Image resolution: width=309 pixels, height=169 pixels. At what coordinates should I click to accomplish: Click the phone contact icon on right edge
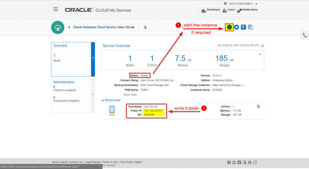click(x=305, y=35)
